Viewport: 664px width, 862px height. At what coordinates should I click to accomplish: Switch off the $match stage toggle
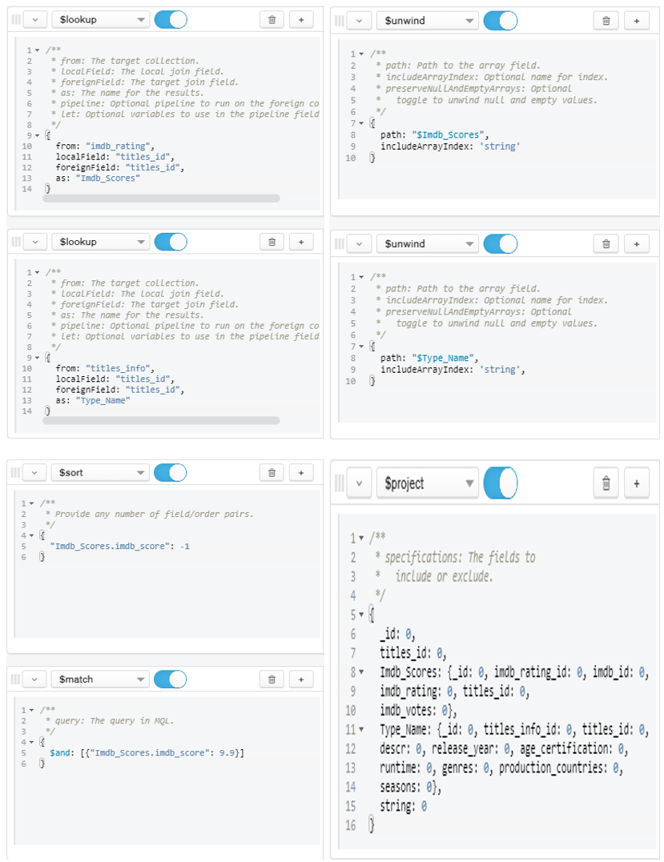(171, 680)
